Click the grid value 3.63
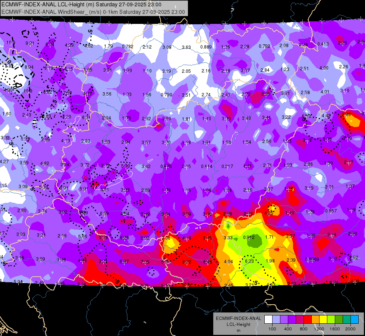365x336 pixels. [186, 47]
